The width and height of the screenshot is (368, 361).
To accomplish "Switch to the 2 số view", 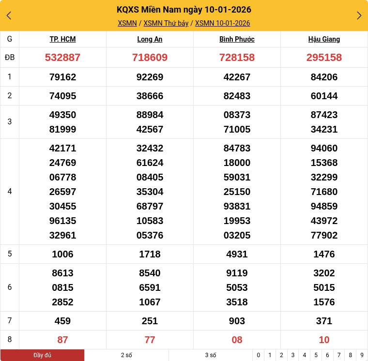I will click(126, 355).
